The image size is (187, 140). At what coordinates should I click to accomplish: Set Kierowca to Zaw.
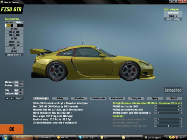[x=16, y=82]
